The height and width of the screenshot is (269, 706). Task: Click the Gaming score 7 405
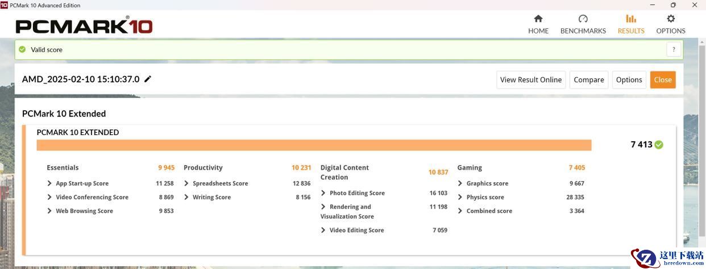[x=577, y=167]
